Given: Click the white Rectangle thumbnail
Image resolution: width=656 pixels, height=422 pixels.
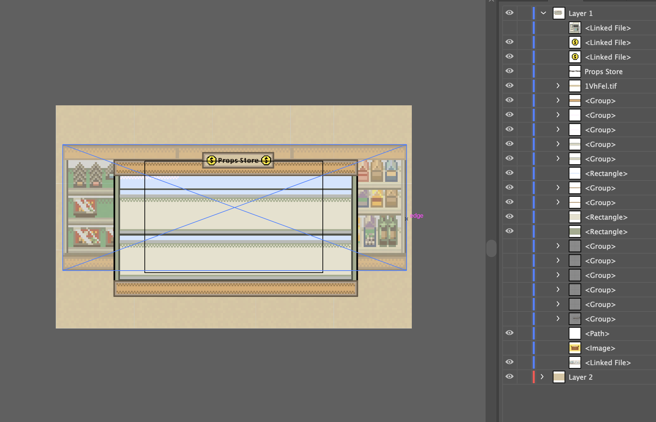Looking at the screenshot, I should [575, 173].
